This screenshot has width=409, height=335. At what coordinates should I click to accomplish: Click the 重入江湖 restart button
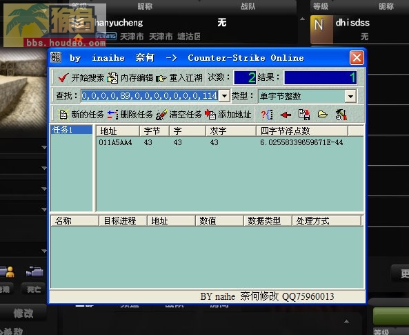pyautogui.click(x=179, y=78)
